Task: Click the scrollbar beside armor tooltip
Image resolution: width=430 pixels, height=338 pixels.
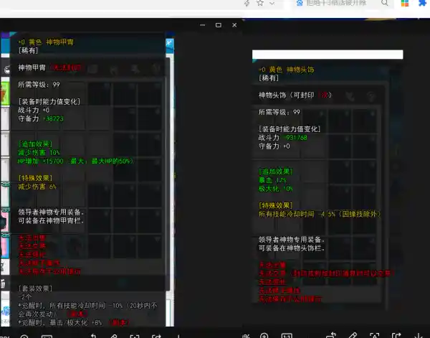Action: 172,176
